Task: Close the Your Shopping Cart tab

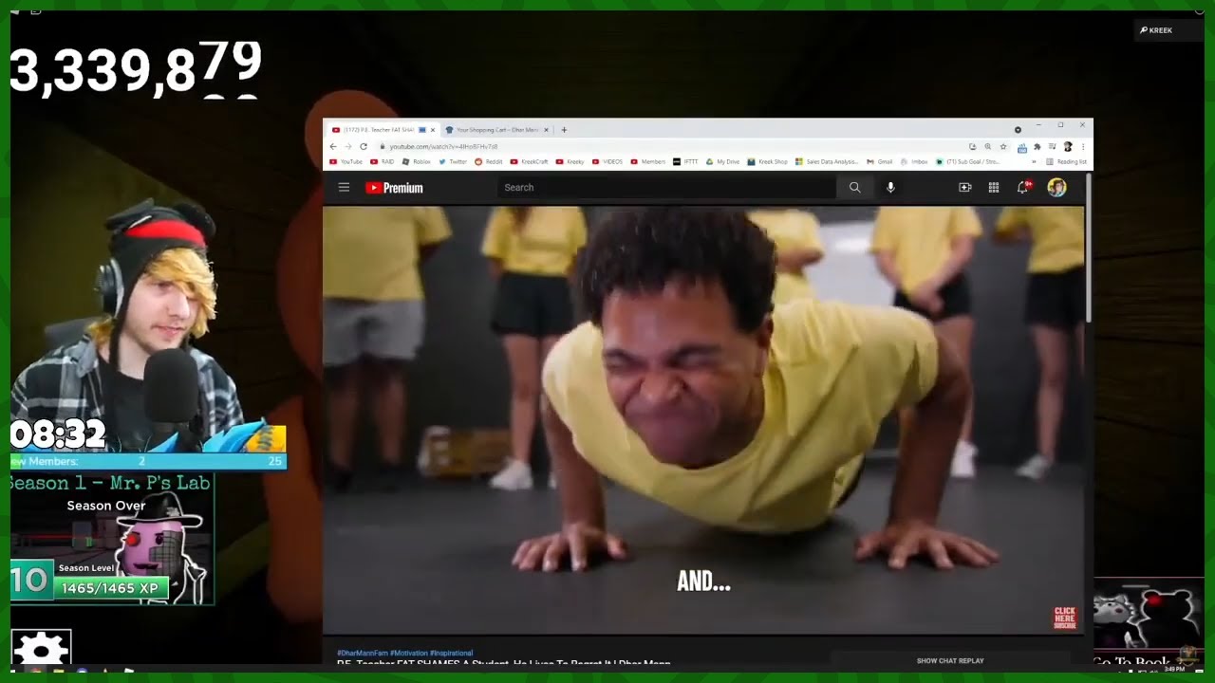Action: coord(547,130)
